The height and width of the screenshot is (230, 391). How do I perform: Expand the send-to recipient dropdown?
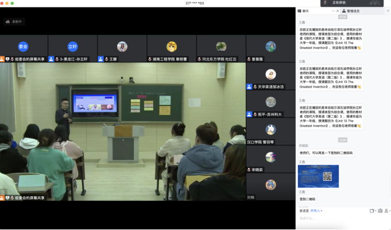[x=318, y=211]
